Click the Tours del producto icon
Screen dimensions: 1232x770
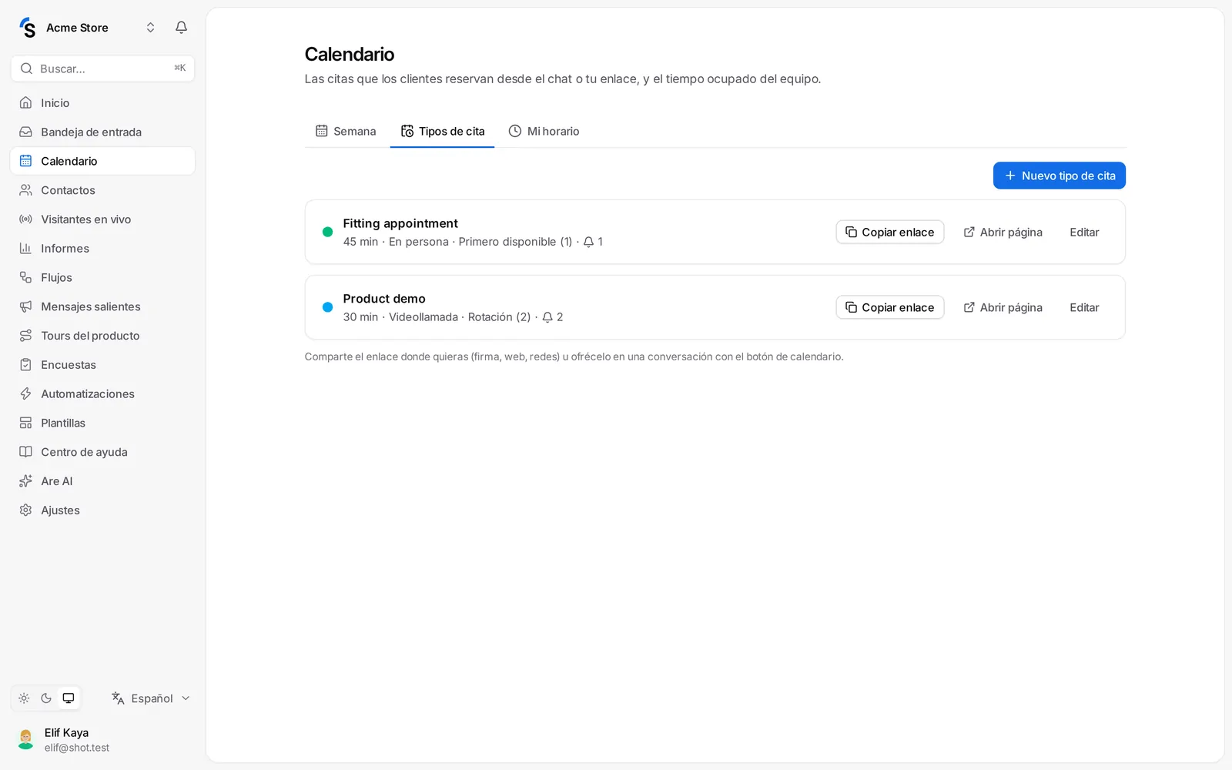click(25, 336)
